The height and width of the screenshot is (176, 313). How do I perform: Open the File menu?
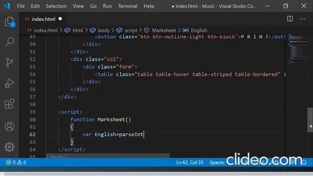[21, 6]
